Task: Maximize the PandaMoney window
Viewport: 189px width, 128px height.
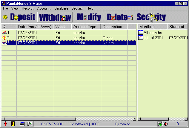Action: (181, 3)
